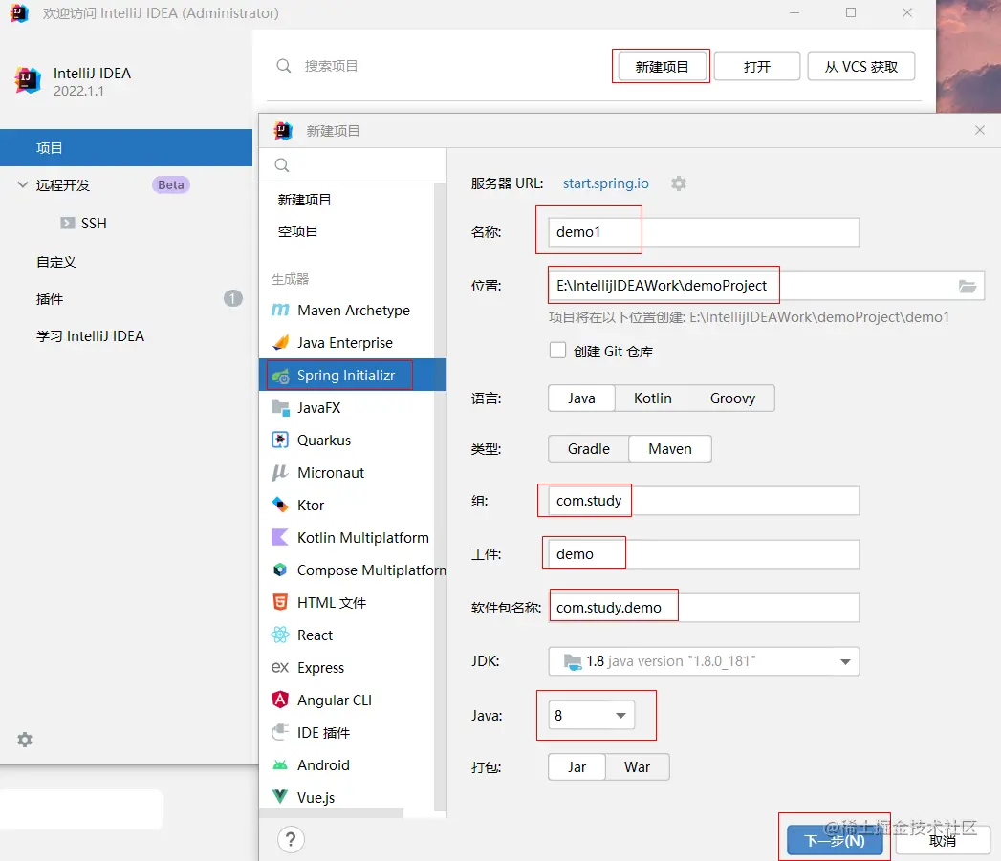The height and width of the screenshot is (861, 1001).
Task: Select the Projects sidebar tab
Action: pos(126,148)
